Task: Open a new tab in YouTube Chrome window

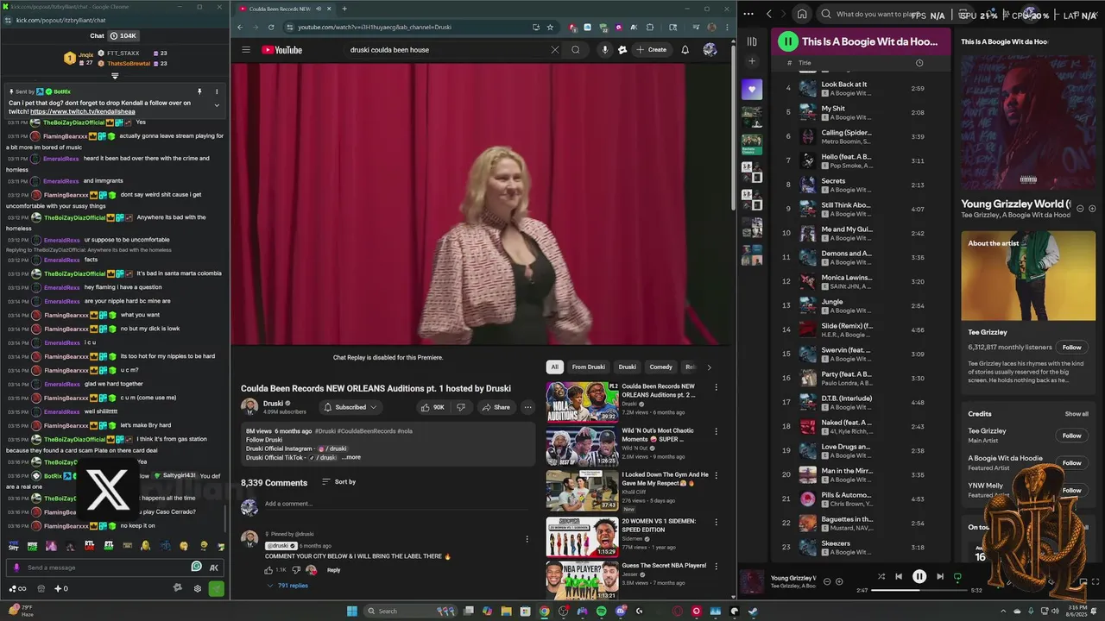Action: pos(344,9)
